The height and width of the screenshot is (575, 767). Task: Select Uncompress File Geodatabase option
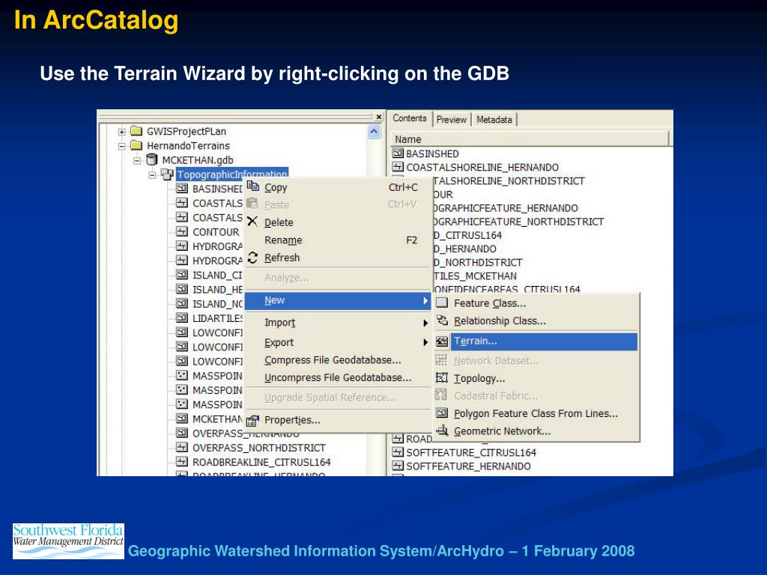[338, 378]
